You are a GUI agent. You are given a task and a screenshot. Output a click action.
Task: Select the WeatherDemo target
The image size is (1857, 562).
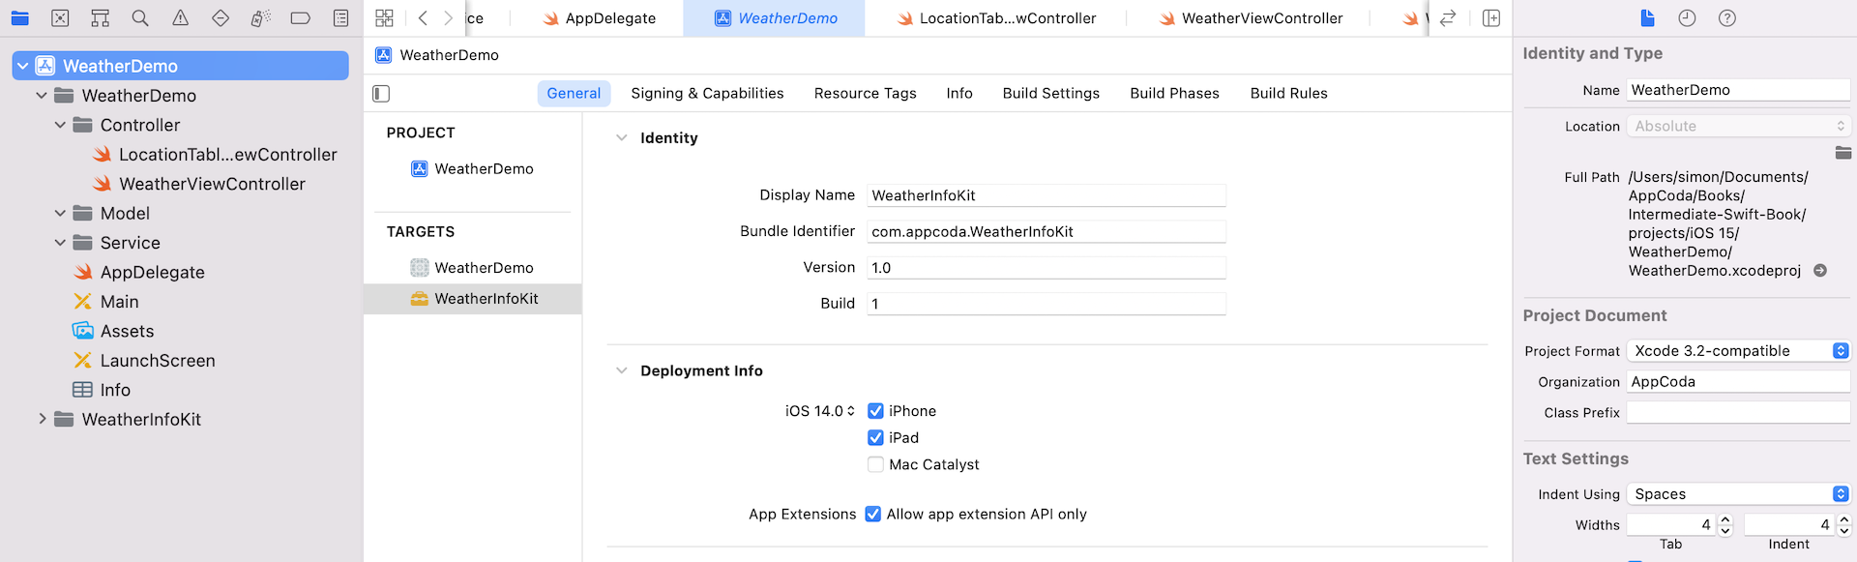(x=483, y=268)
